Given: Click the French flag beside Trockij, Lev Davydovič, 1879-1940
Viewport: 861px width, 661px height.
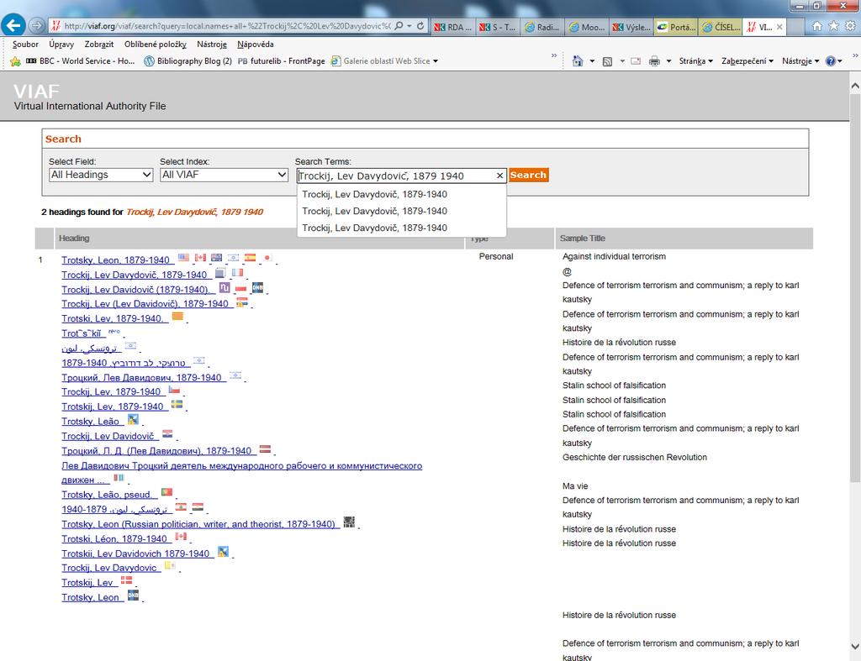Looking at the screenshot, I should coord(237,272).
